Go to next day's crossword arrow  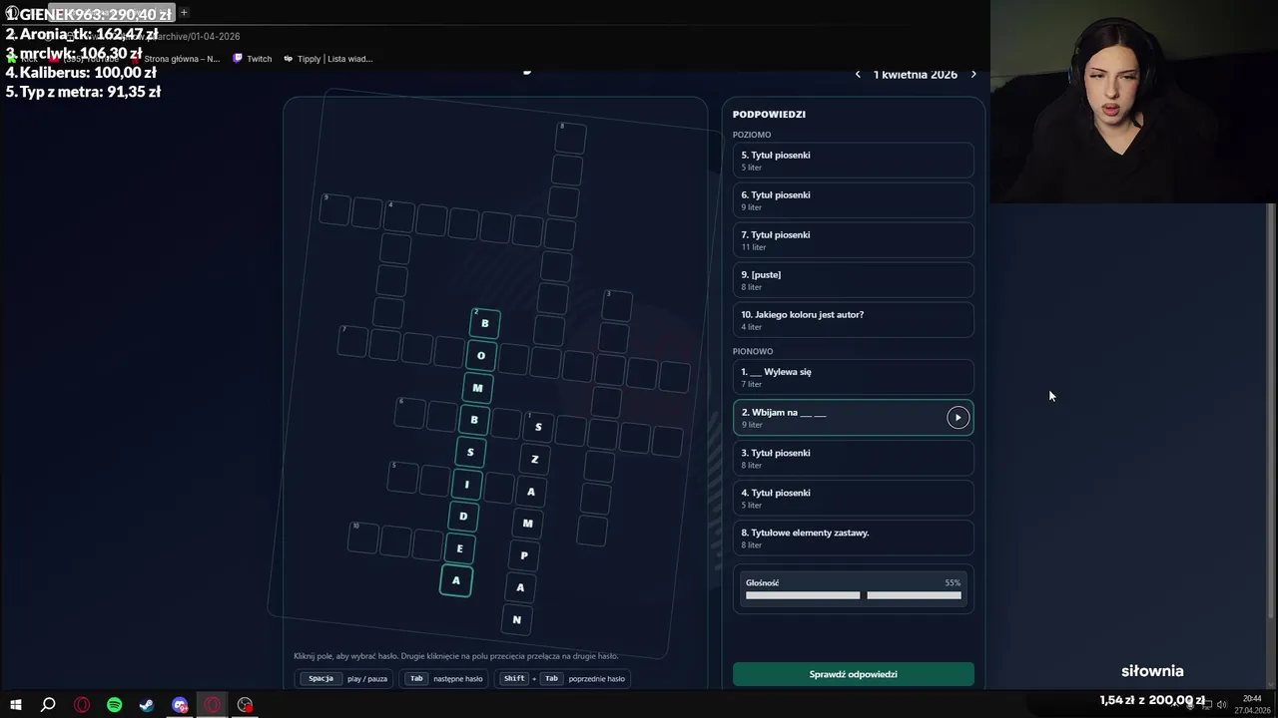tap(973, 75)
